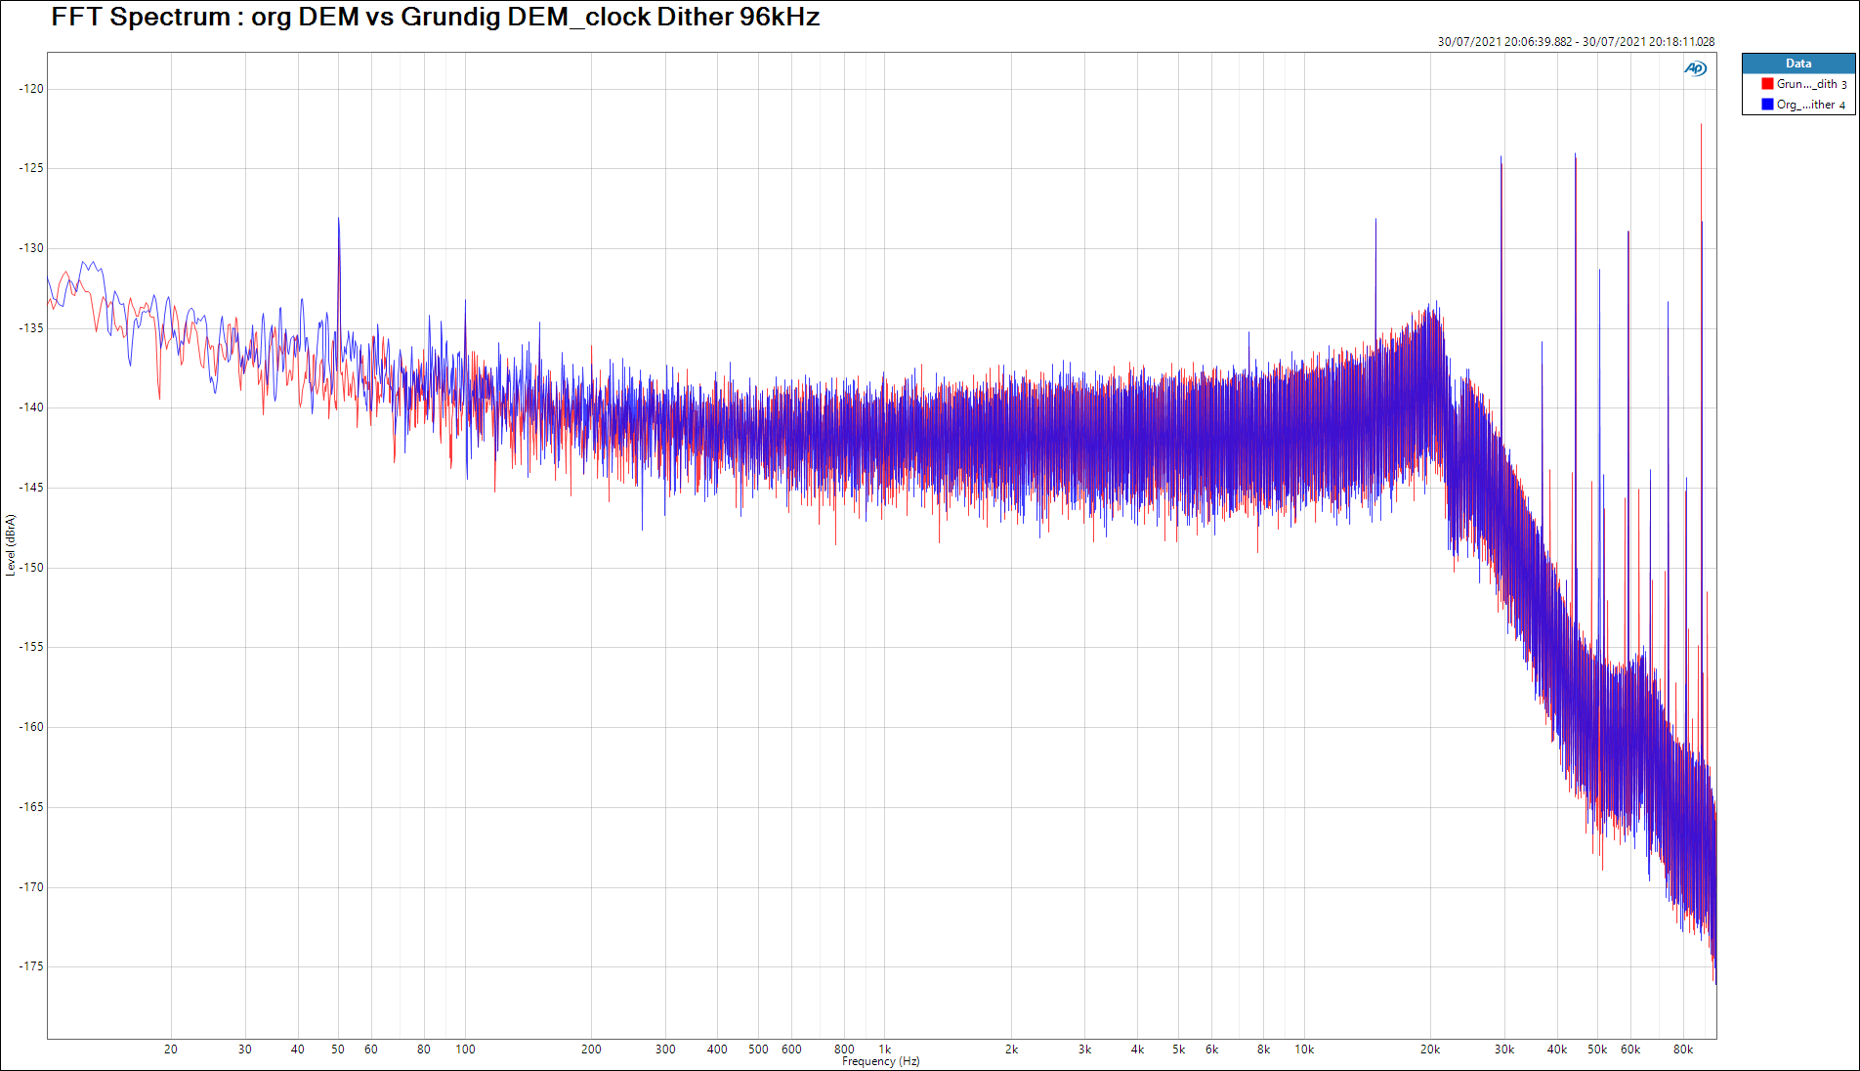Click the -120 tick on level axis
1860x1071 pixels.
(x=31, y=89)
